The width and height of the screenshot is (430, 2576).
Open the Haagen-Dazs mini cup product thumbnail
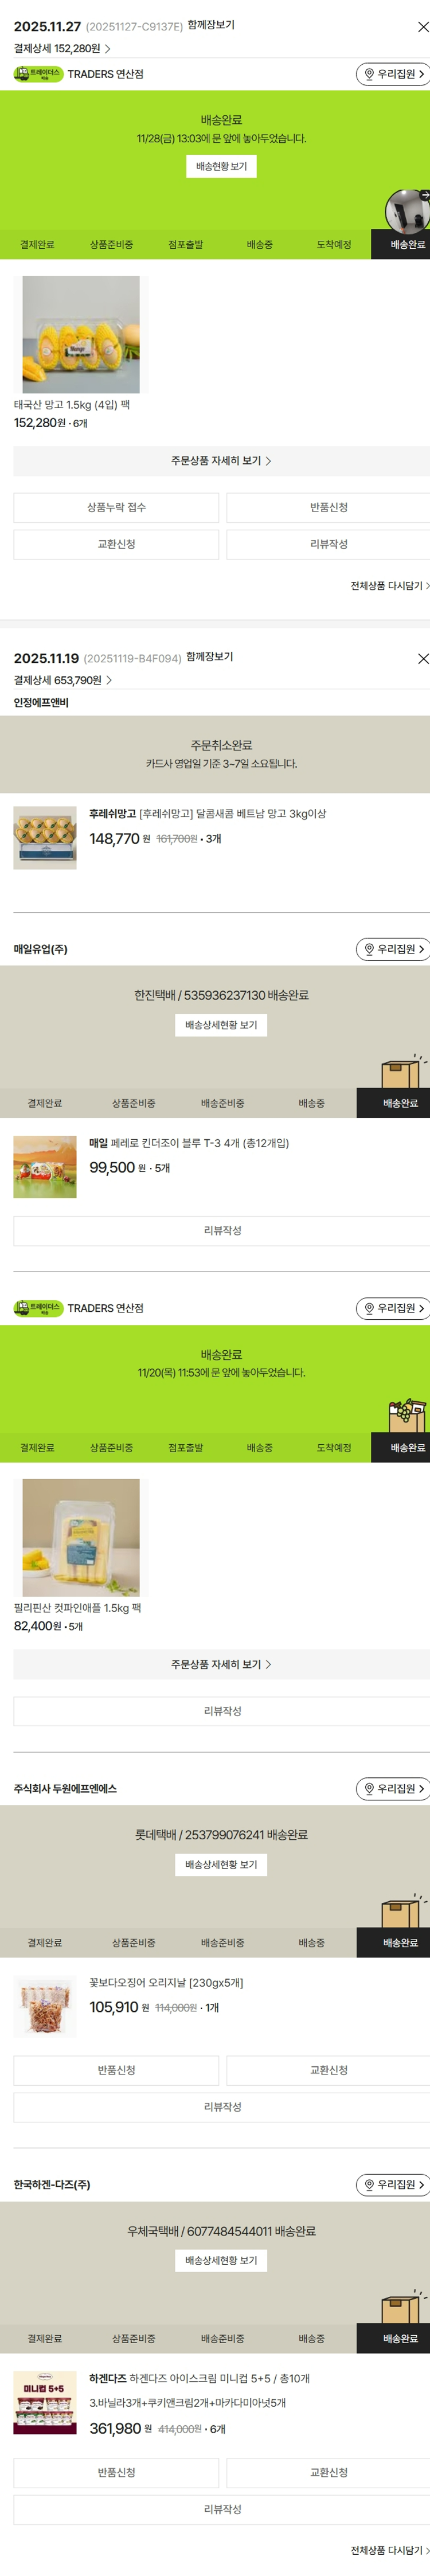click(45, 2402)
